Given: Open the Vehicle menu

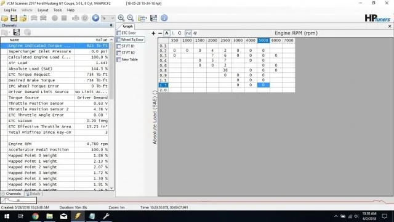Looking at the screenshot, I should 27,10.
